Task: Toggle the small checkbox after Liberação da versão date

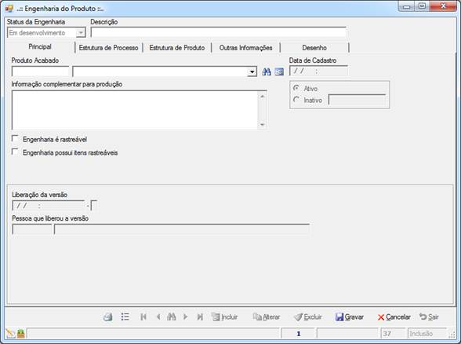Action: [x=94, y=205]
